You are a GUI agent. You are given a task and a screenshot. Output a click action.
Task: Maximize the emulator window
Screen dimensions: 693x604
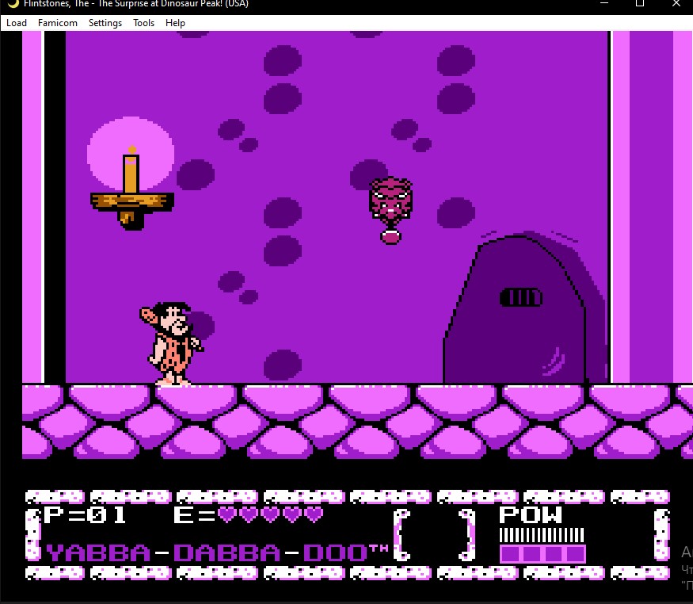(640, 4)
